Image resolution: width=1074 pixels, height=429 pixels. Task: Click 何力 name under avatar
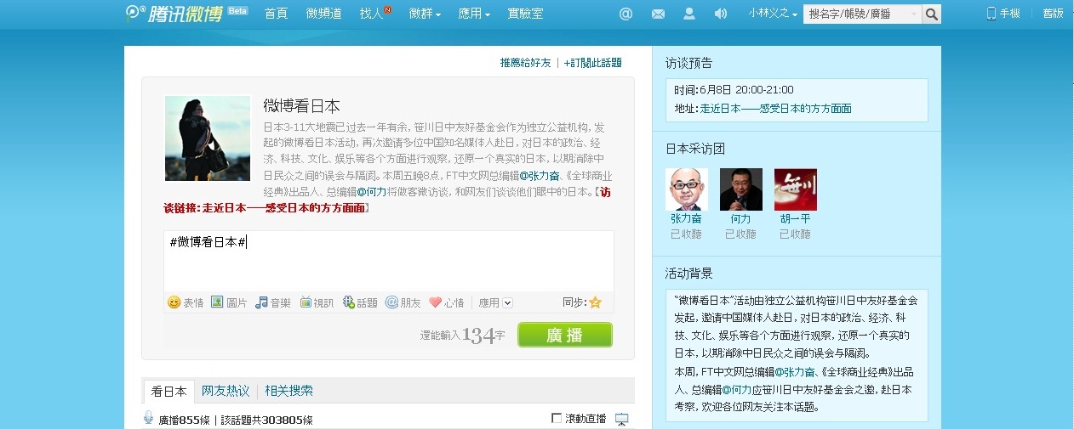coord(740,219)
